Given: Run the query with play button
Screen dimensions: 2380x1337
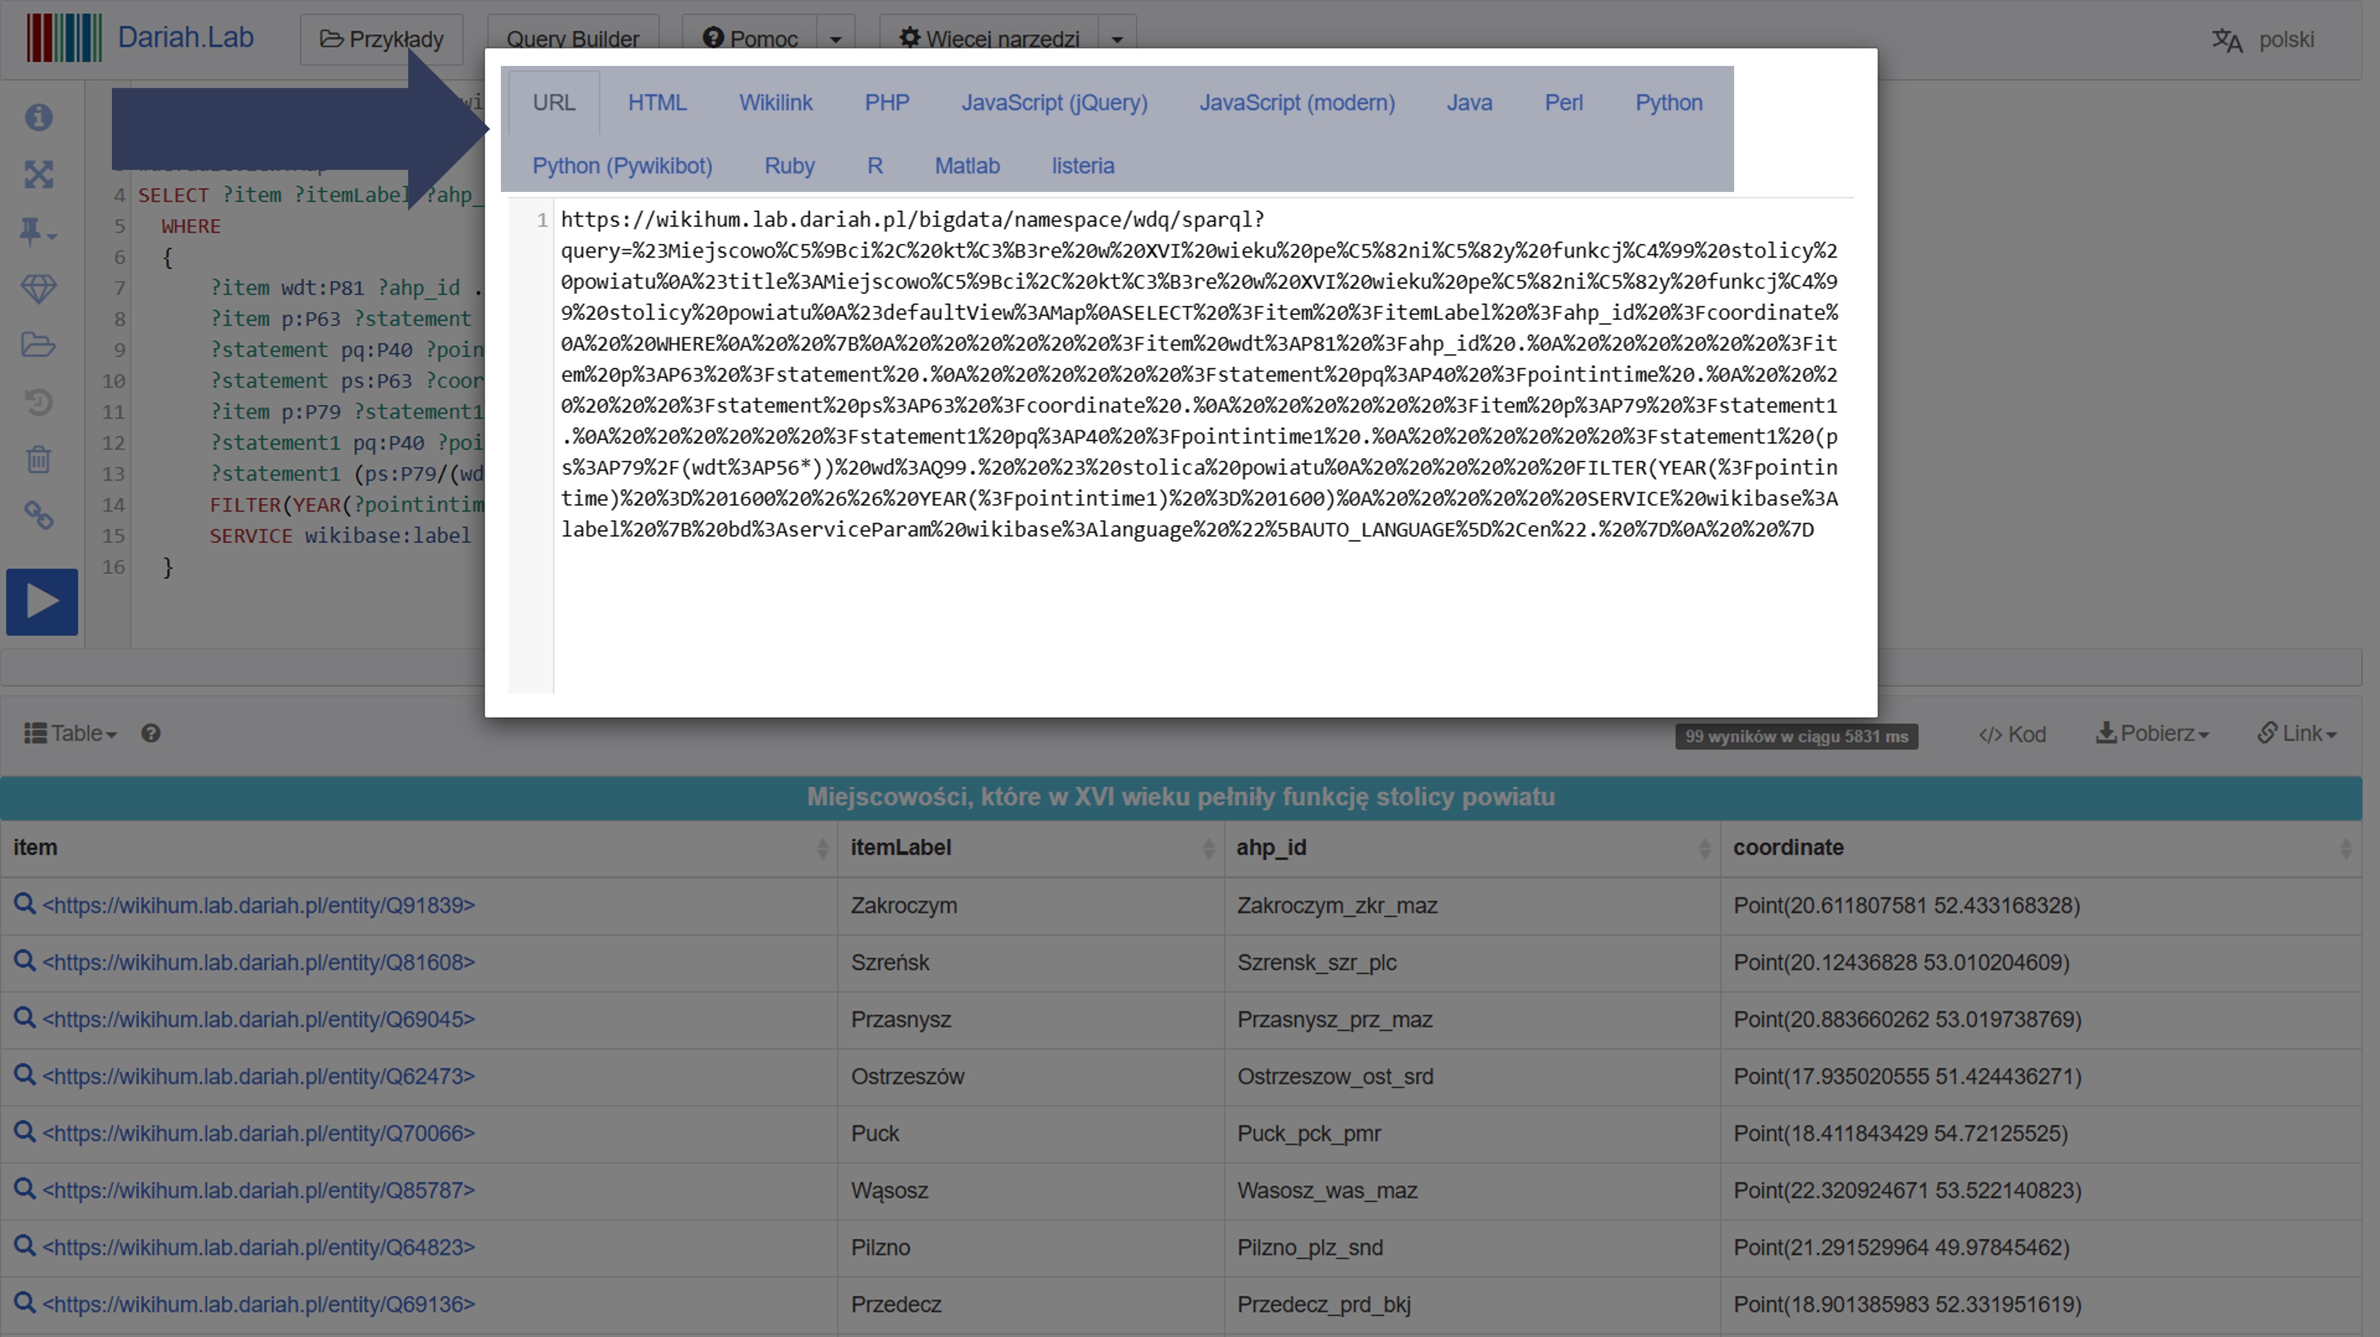Looking at the screenshot, I should (x=42, y=602).
